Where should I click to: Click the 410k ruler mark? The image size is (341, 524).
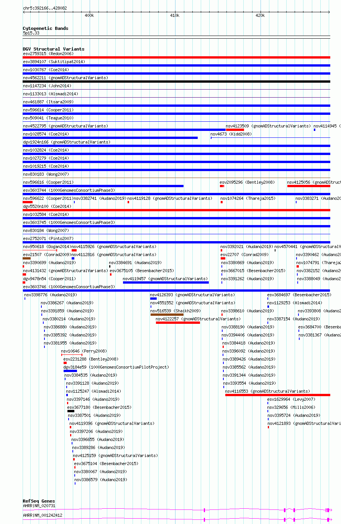pos(175,15)
